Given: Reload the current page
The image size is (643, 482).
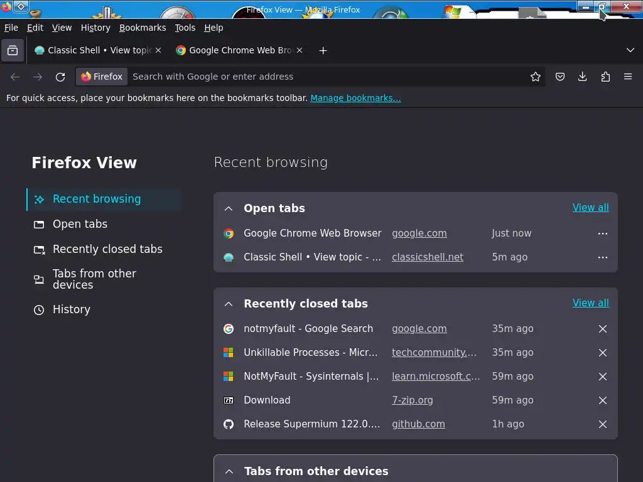Looking at the screenshot, I should click(60, 77).
